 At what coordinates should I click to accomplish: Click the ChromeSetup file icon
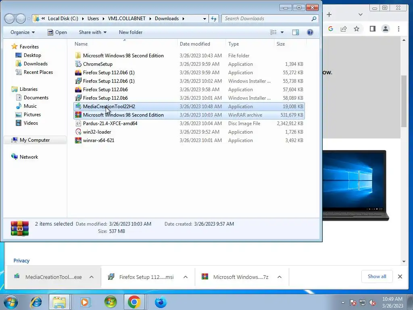[78, 64]
